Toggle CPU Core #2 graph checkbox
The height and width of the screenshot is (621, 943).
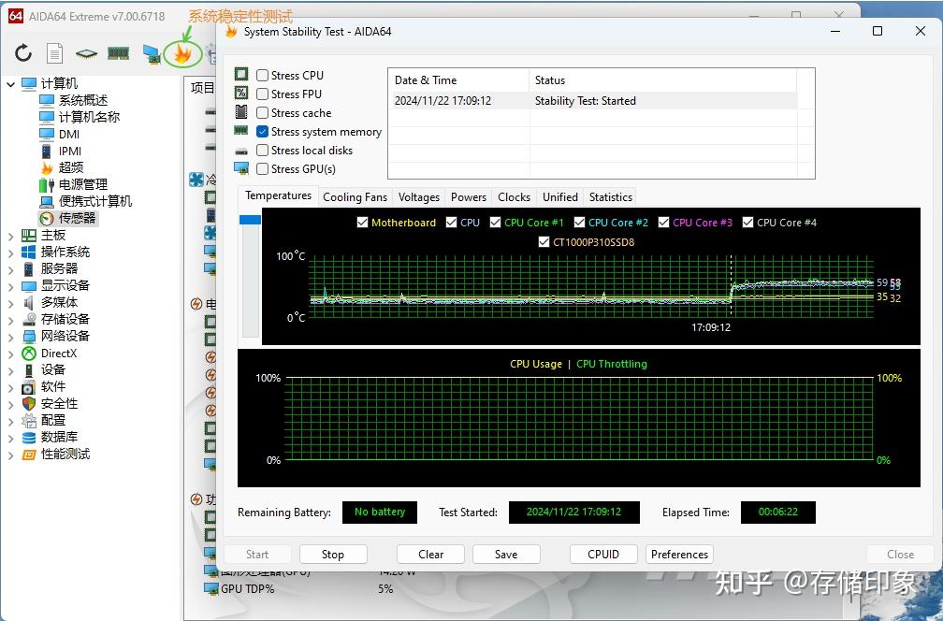[579, 223]
